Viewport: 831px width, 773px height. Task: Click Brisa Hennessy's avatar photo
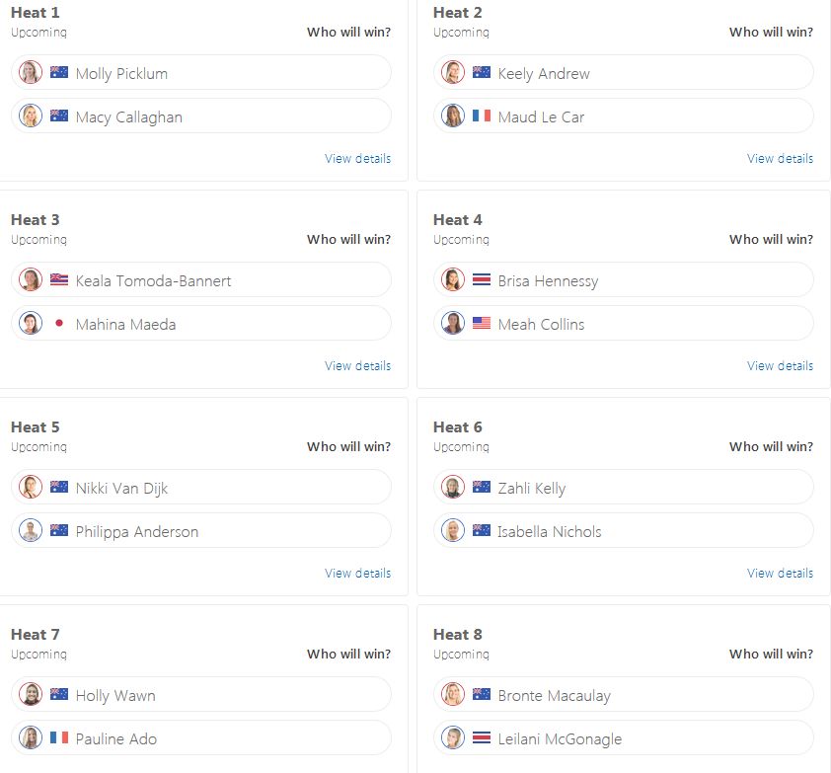(x=453, y=279)
